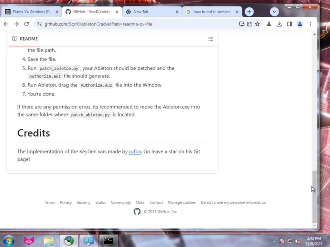330x247 pixels.
Task: Click the scrollbar up arrow
Action: pyautogui.click(x=315, y=34)
